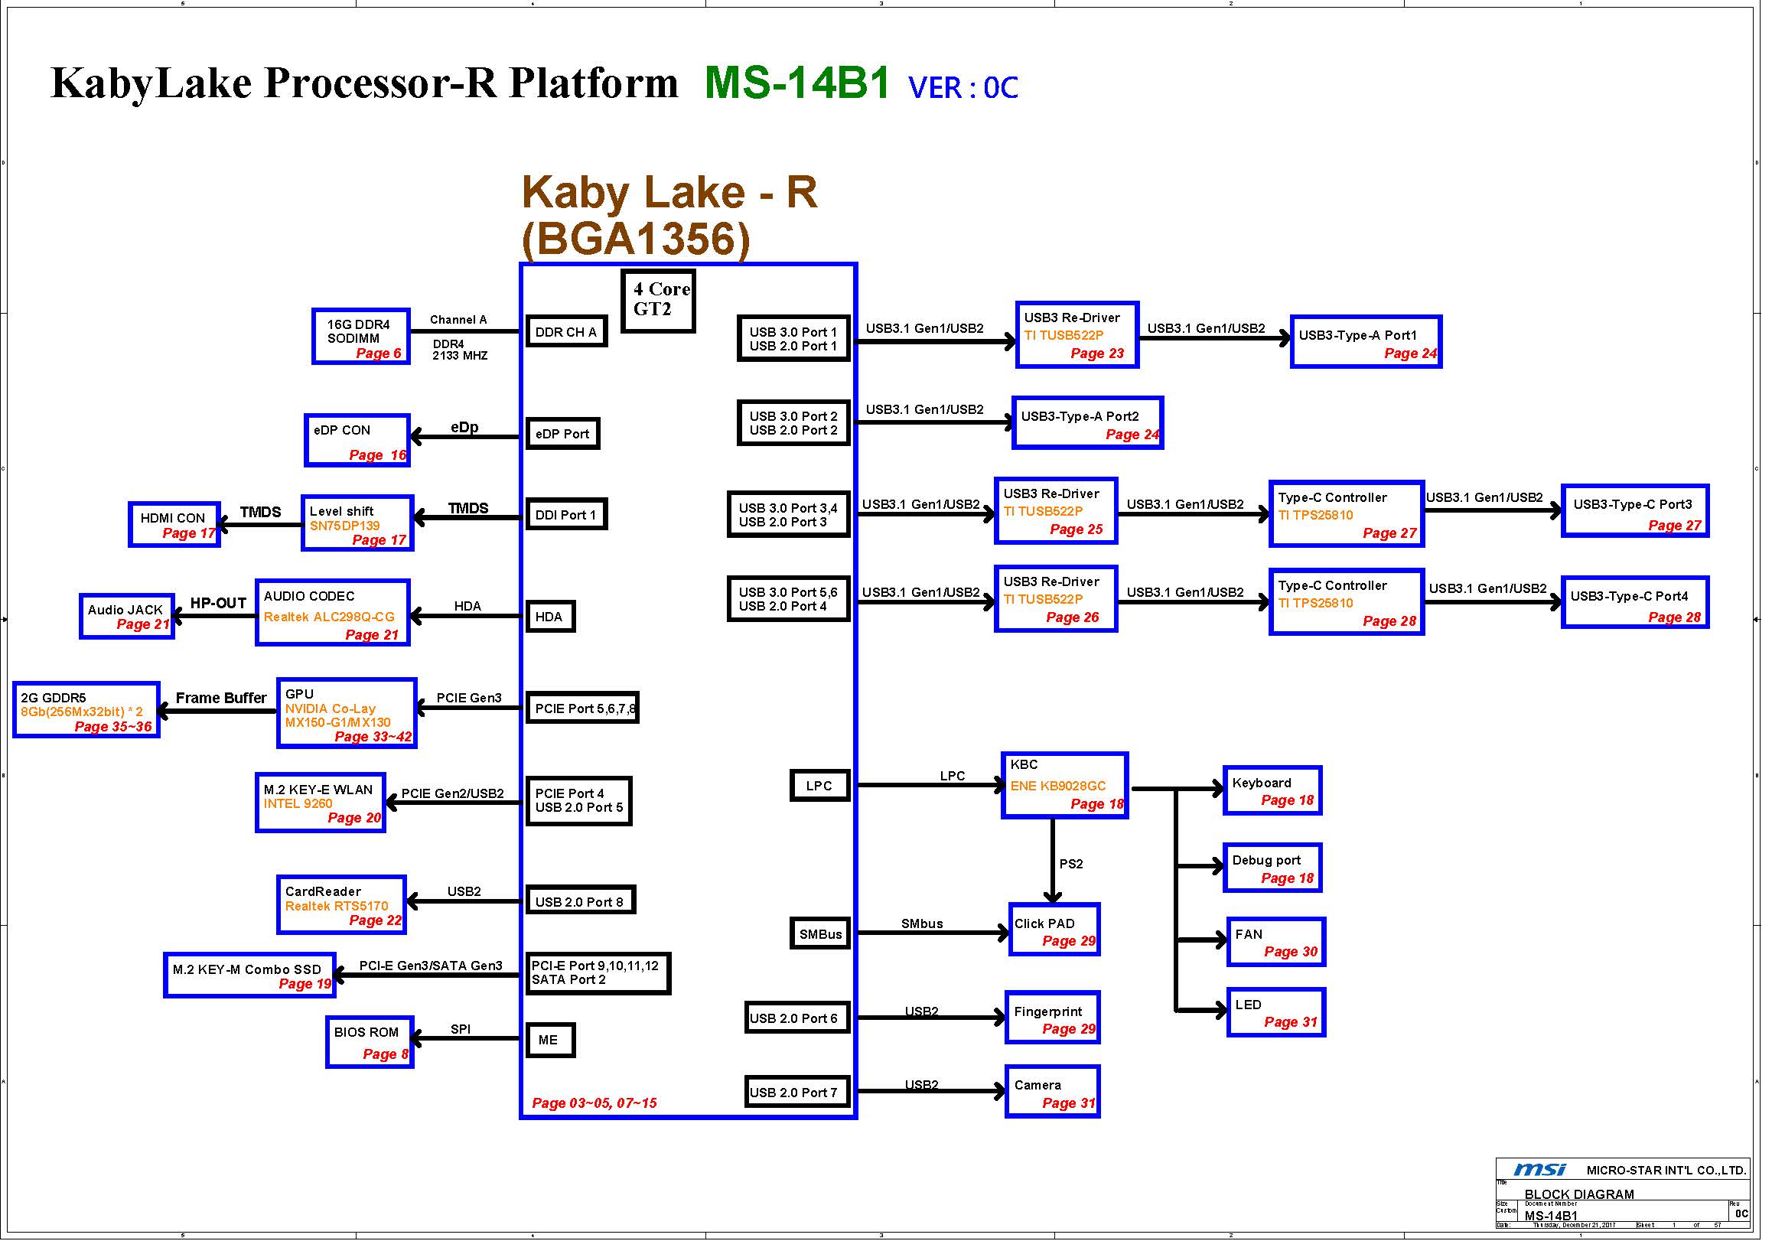Click the green "MS-14B1" heading

coord(798,83)
